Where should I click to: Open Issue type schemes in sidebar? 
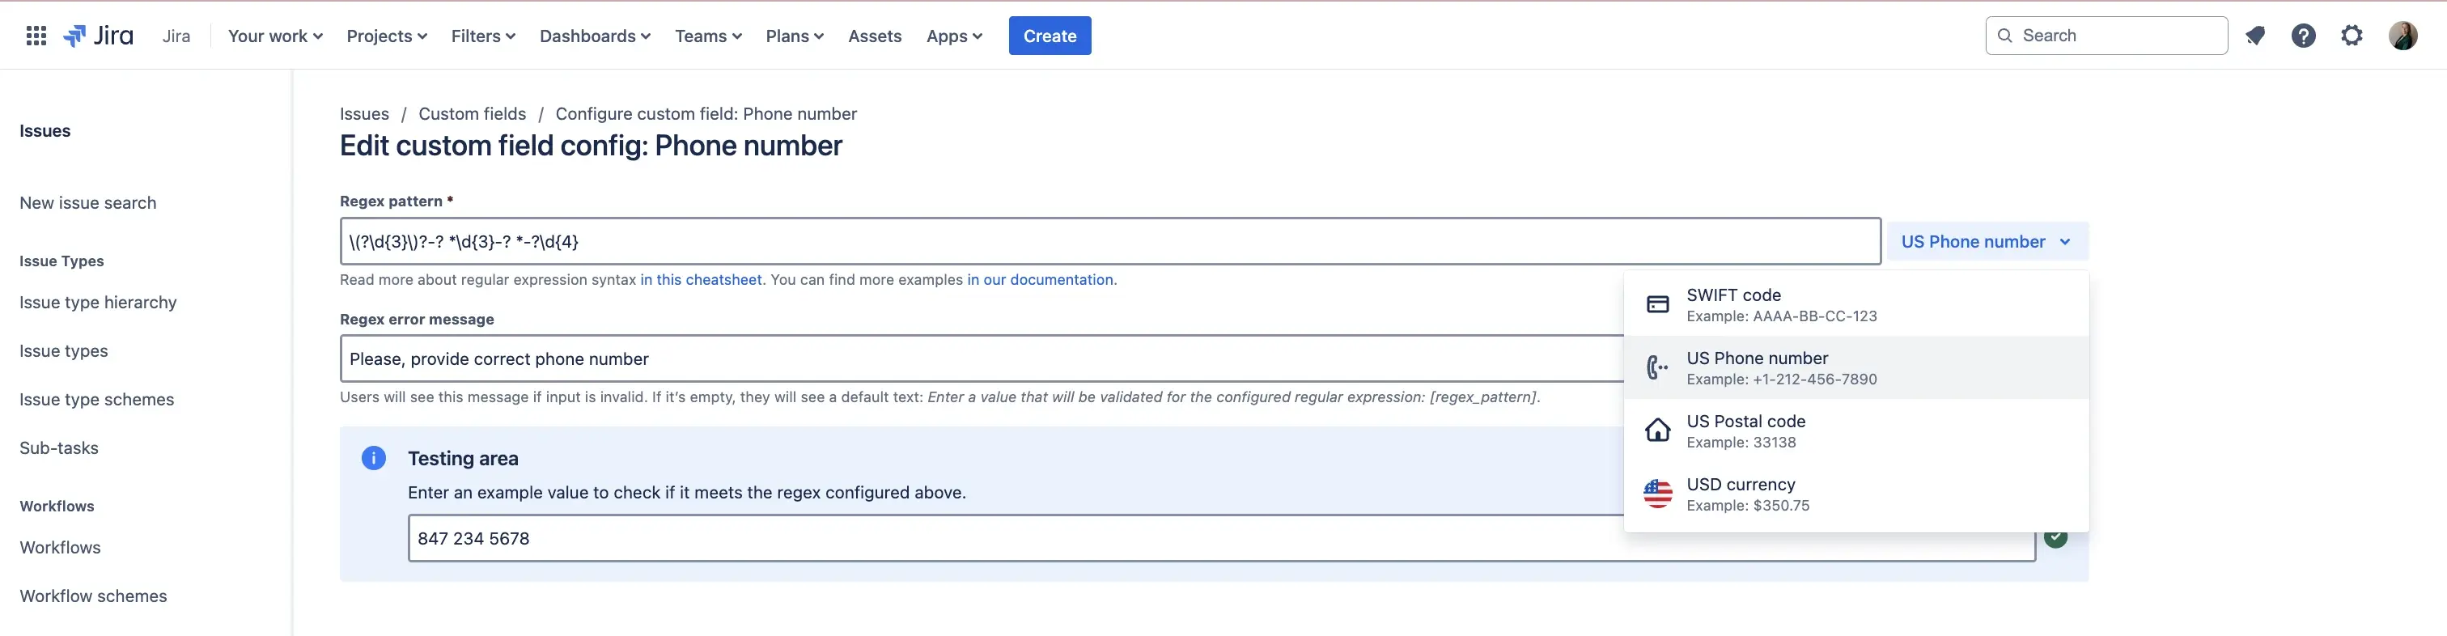tap(97, 400)
